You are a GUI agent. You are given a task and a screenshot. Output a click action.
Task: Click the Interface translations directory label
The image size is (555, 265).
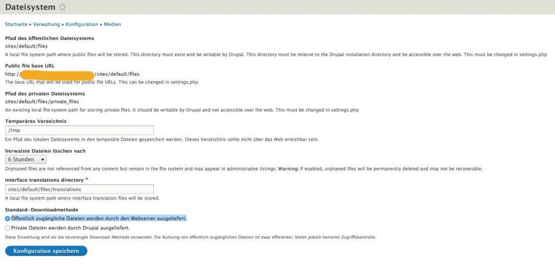44,180
